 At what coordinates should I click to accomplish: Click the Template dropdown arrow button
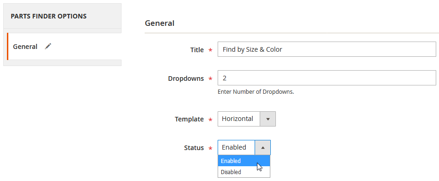(x=268, y=119)
